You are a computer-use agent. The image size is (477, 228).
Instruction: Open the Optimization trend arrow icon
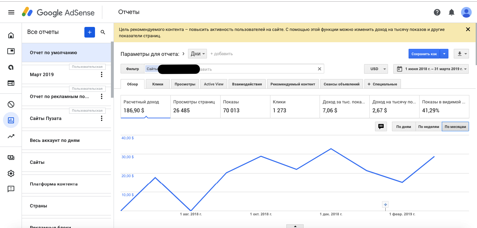click(11, 136)
